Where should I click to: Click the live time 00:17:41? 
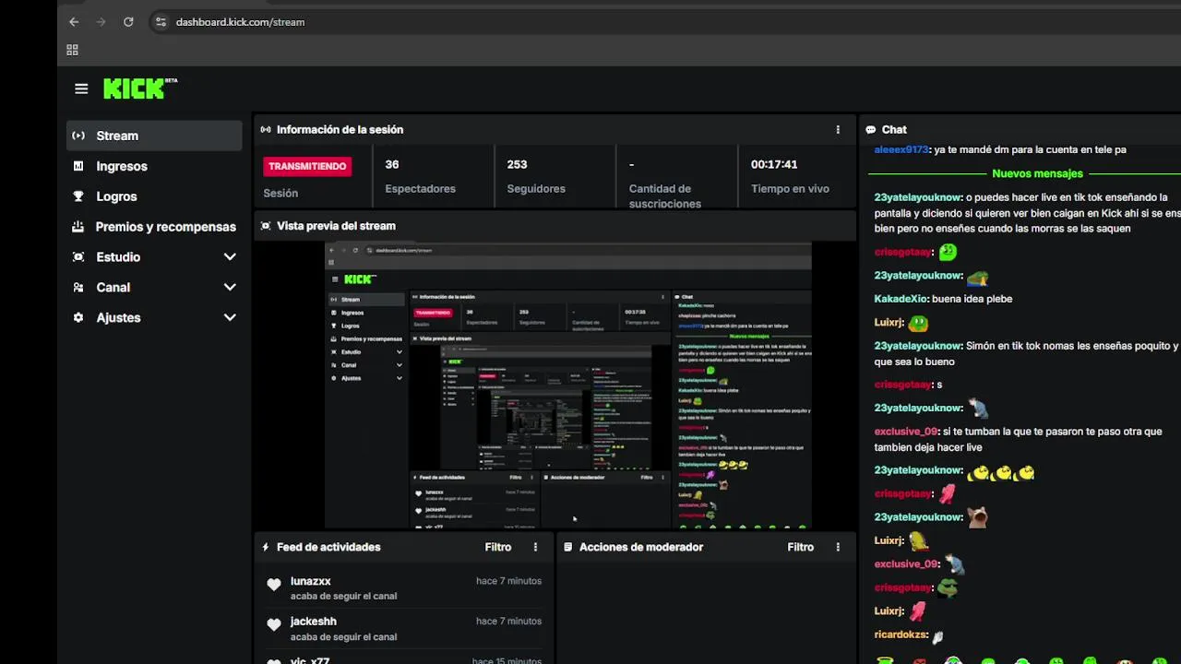click(x=774, y=164)
